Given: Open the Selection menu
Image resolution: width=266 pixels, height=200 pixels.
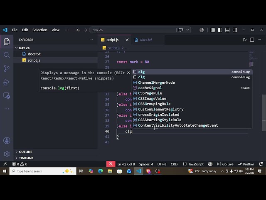Looking at the screenshot, I should coord(40,30).
